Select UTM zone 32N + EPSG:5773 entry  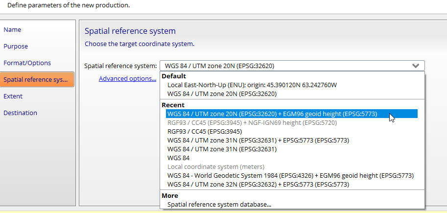click(x=259, y=185)
